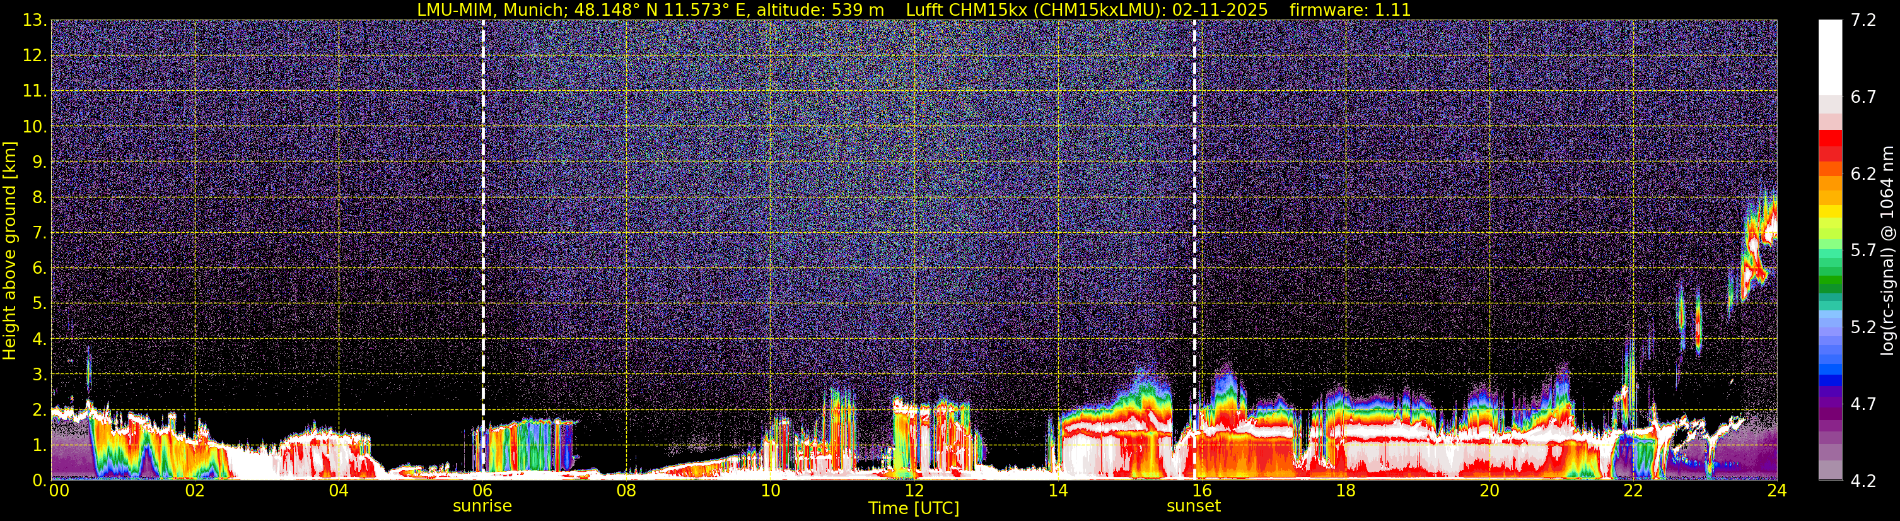The height and width of the screenshot is (521, 1900).
Task: Select the 12 tick on the time axis
Action: coord(914,491)
